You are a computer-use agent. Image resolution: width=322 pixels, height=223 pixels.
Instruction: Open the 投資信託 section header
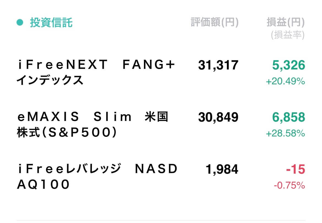click(x=51, y=22)
